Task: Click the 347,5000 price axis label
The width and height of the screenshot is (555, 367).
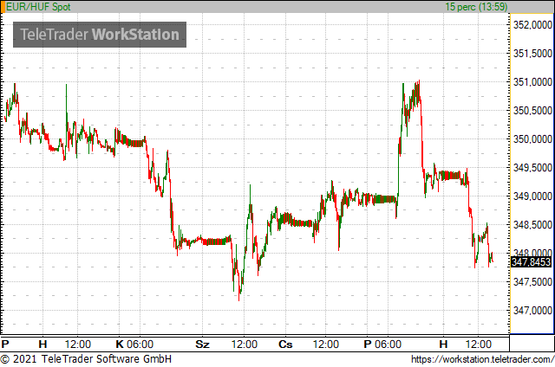Action: [x=532, y=282]
